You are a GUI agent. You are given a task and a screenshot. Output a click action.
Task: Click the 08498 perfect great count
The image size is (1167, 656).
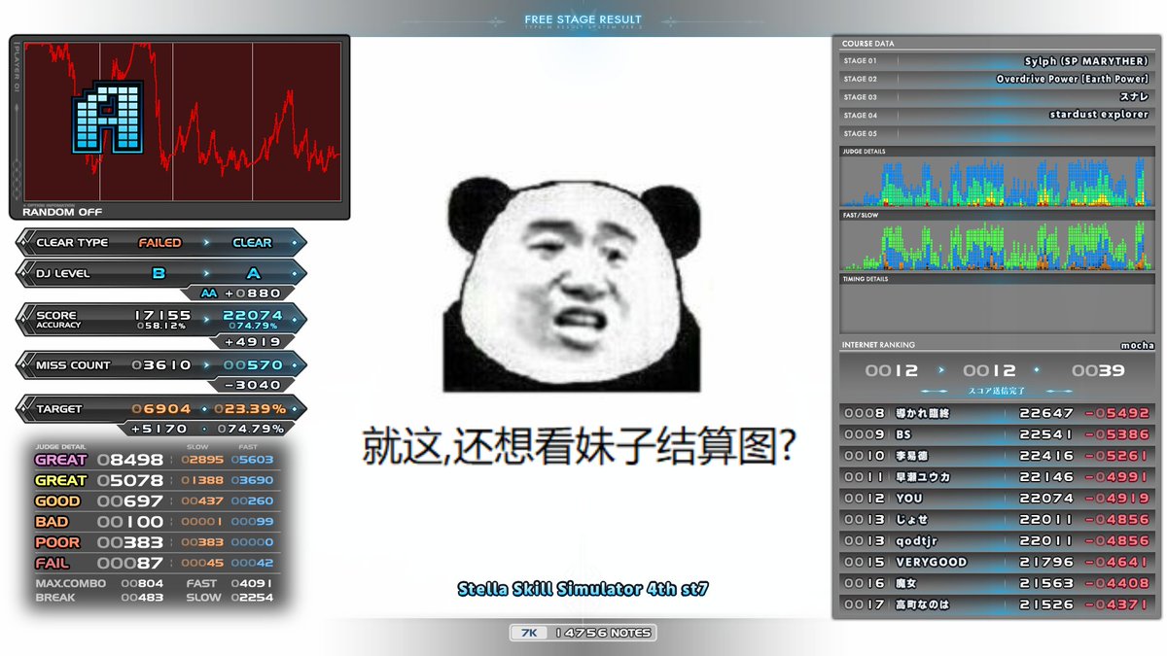[130, 460]
